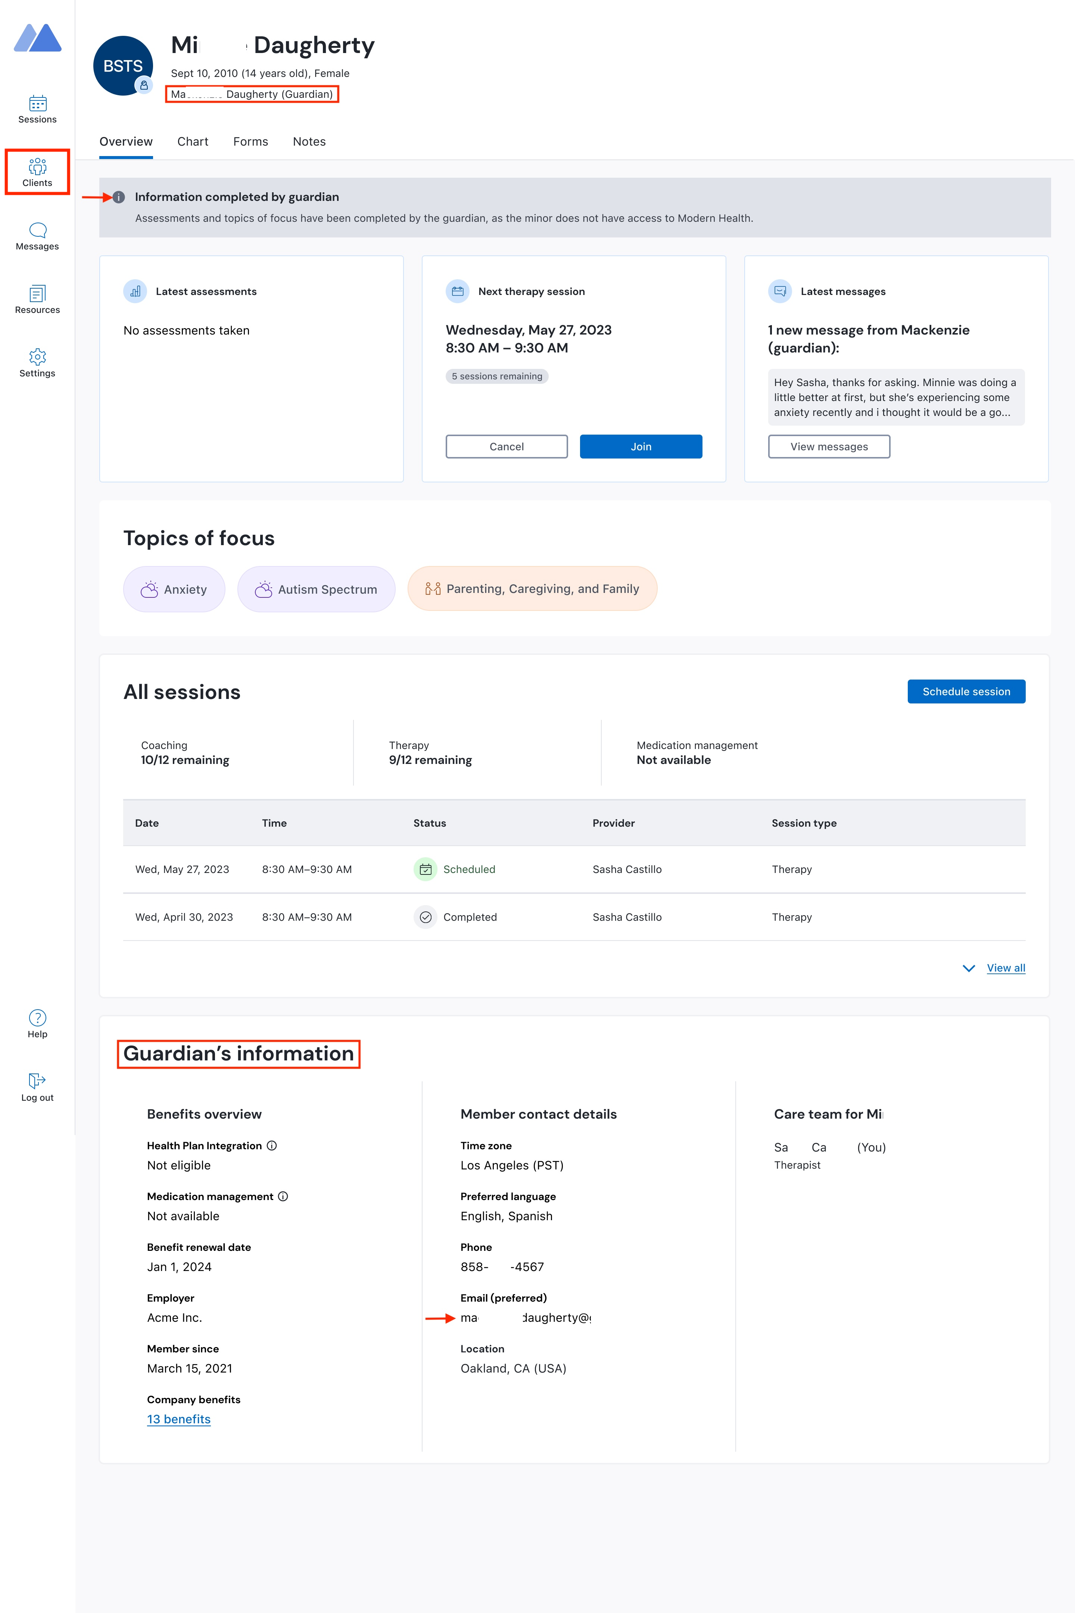1075x1613 pixels.
Task: Expand sessions with View all chevron
Action: (969, 968)
